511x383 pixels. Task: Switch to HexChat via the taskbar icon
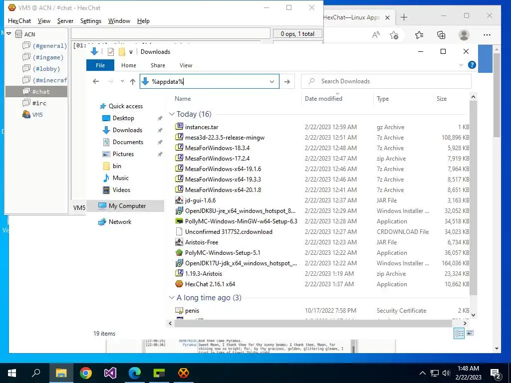pyautogui.click(x=184, y=373)
